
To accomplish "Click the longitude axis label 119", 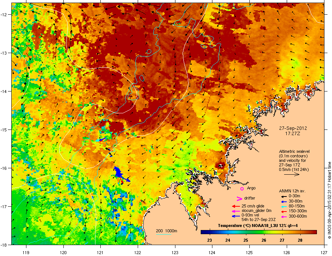I will (x=26, y=252).
